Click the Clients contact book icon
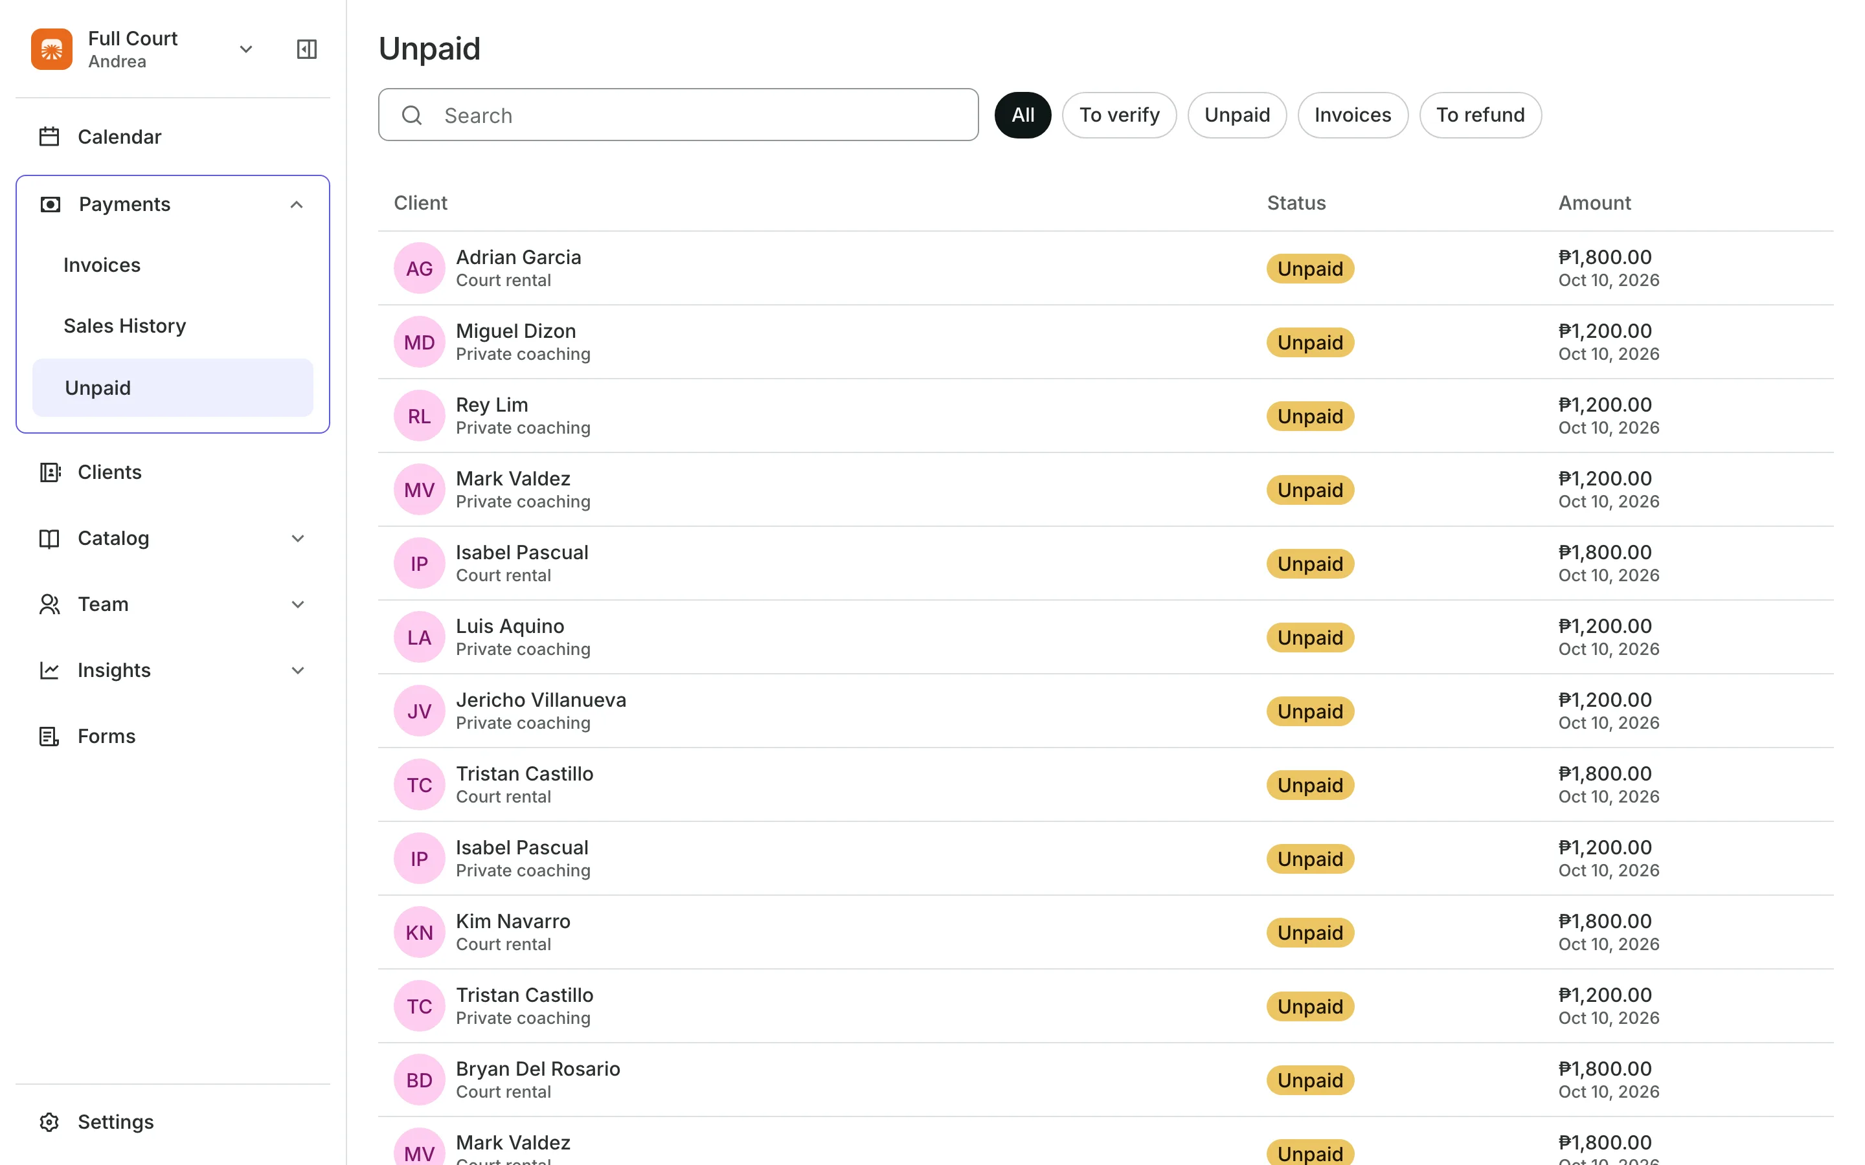This screenshot has width=1865, height=1165. 49,472
